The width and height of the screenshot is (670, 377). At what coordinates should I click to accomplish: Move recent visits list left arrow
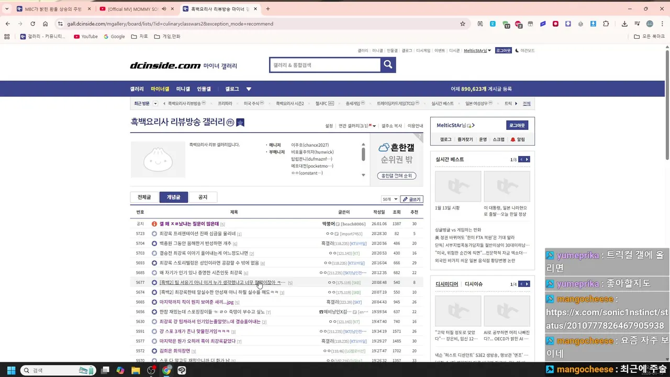(x=164, y=104)
